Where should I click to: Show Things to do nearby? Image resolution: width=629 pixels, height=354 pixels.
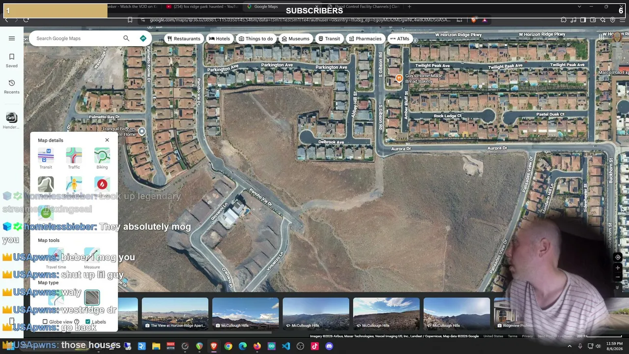[256, 39]
